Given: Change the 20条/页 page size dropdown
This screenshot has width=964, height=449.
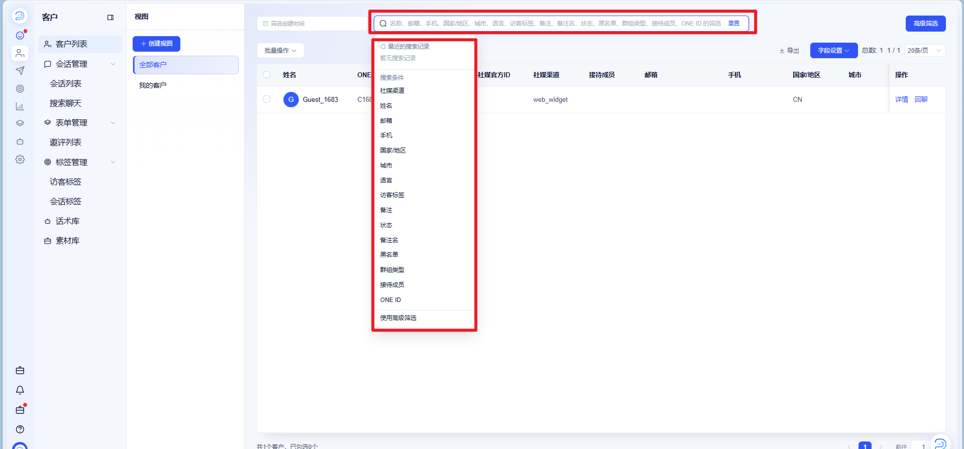Looking at the screenshot, I should pyautogui.click(x=924, y=51).
